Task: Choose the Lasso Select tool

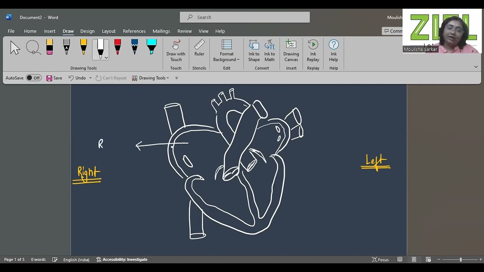Action: 33,48
